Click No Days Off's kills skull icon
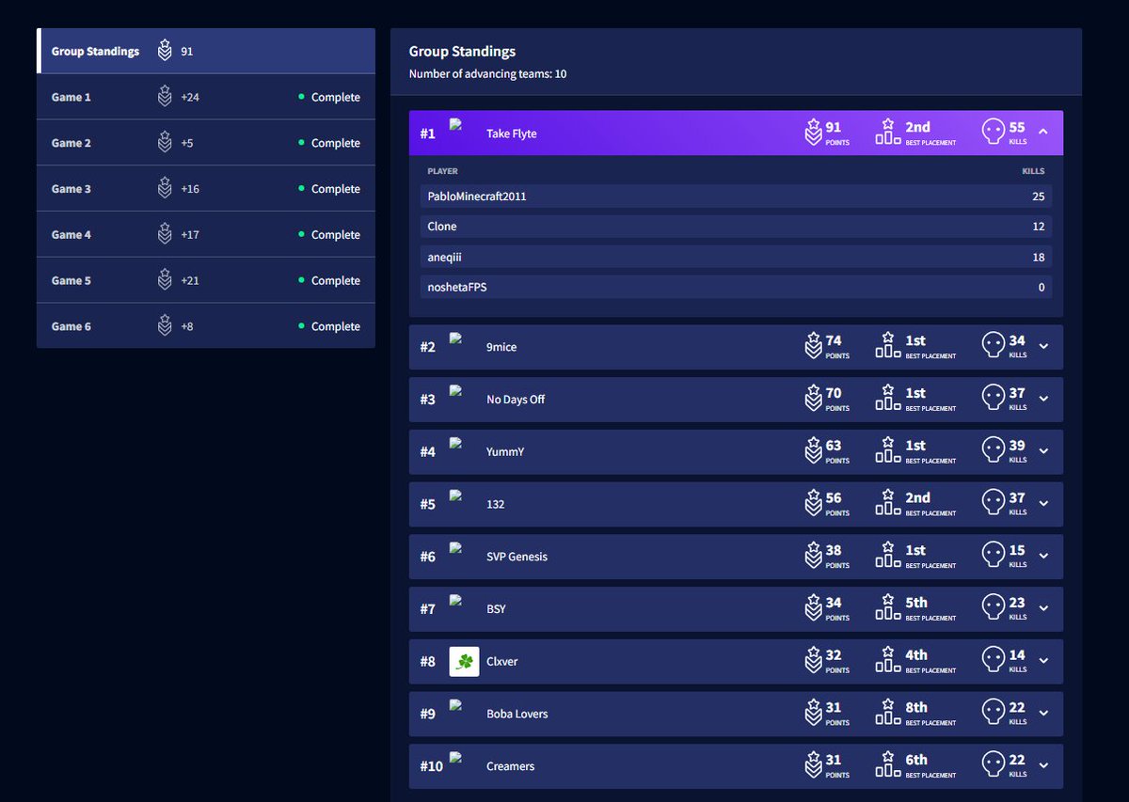Viewport: 1129px width, 802px height. (x=993, y=400)
